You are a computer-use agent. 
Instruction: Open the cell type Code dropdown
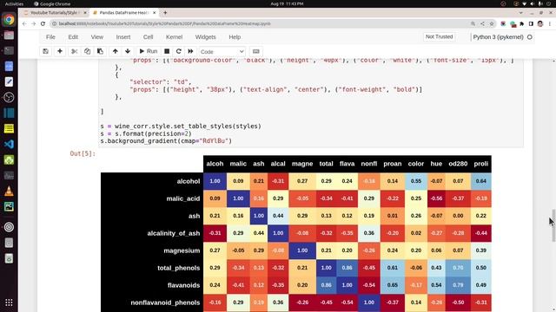[222, 52]
